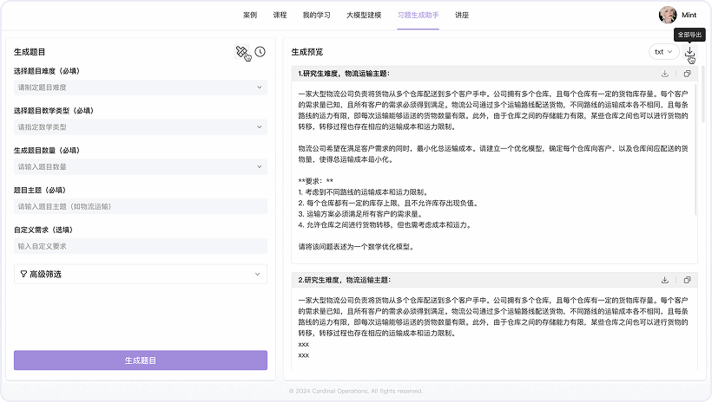Image resolution: width=712 pixels, height=402 pixels.
Task: Go to the 大模型建模 tab
Action: [364, 15]
